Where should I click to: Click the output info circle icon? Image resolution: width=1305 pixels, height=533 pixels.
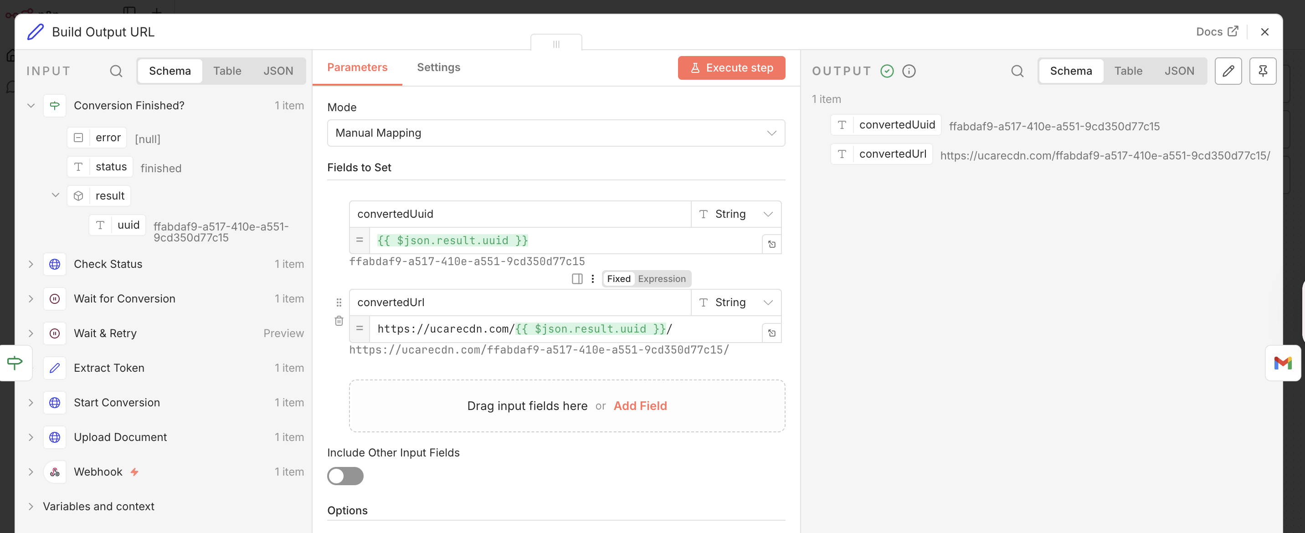point(909,71)
